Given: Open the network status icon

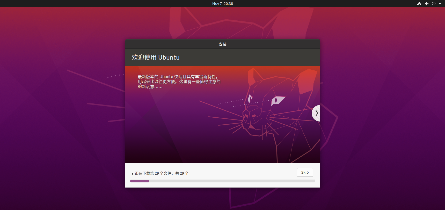Looking at the screenshot, I should [419, 4].
